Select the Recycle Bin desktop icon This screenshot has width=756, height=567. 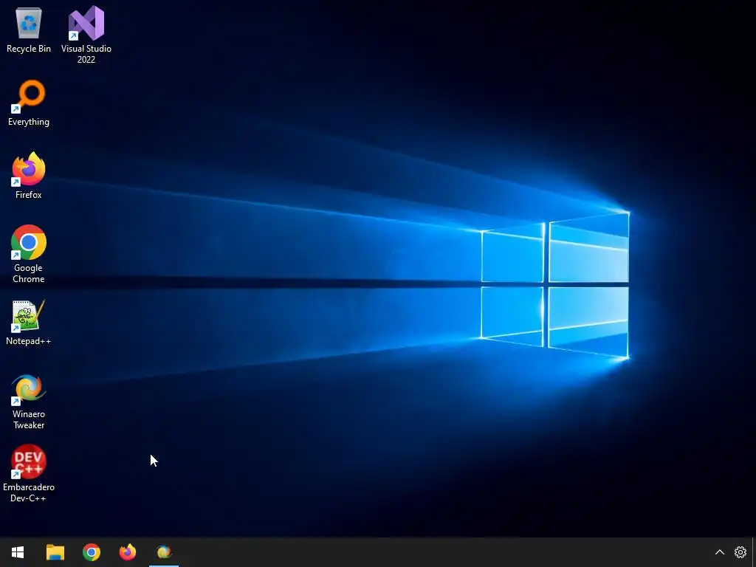click(x=29, y=30)
